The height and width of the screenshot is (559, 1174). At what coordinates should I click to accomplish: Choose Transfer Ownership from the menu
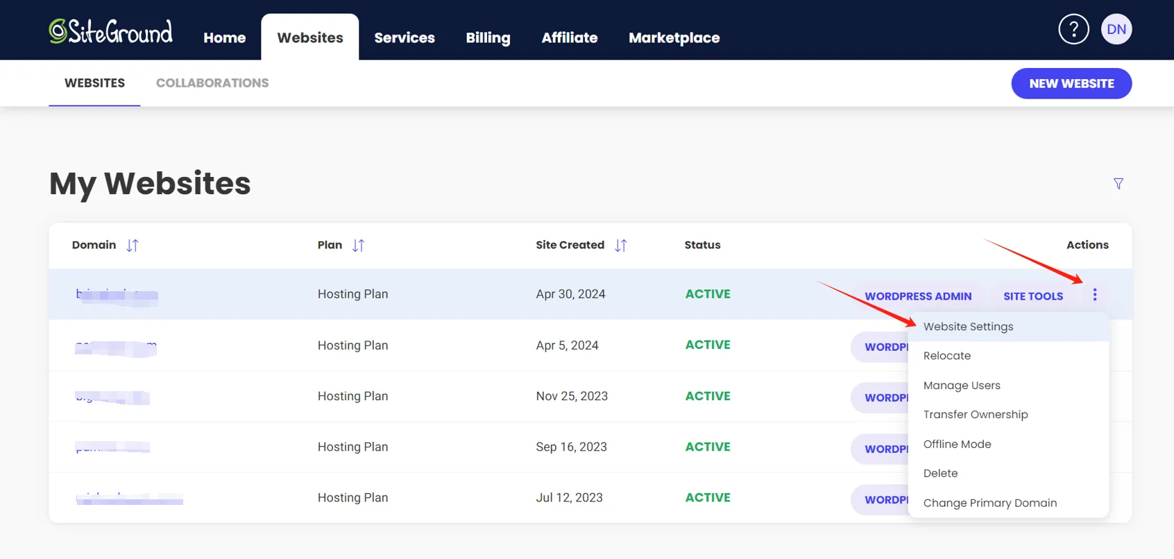point(1008,415)
